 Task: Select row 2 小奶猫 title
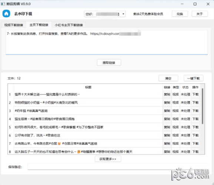coord(46,102)
